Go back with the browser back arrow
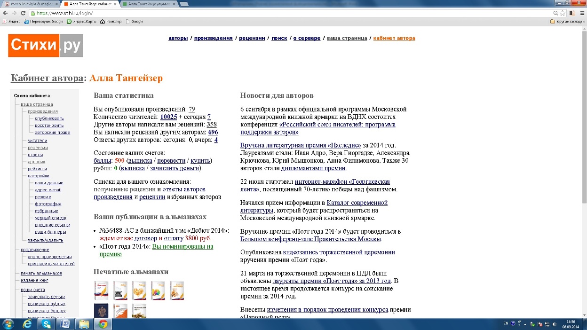The image size is (587, 330). 5,14
